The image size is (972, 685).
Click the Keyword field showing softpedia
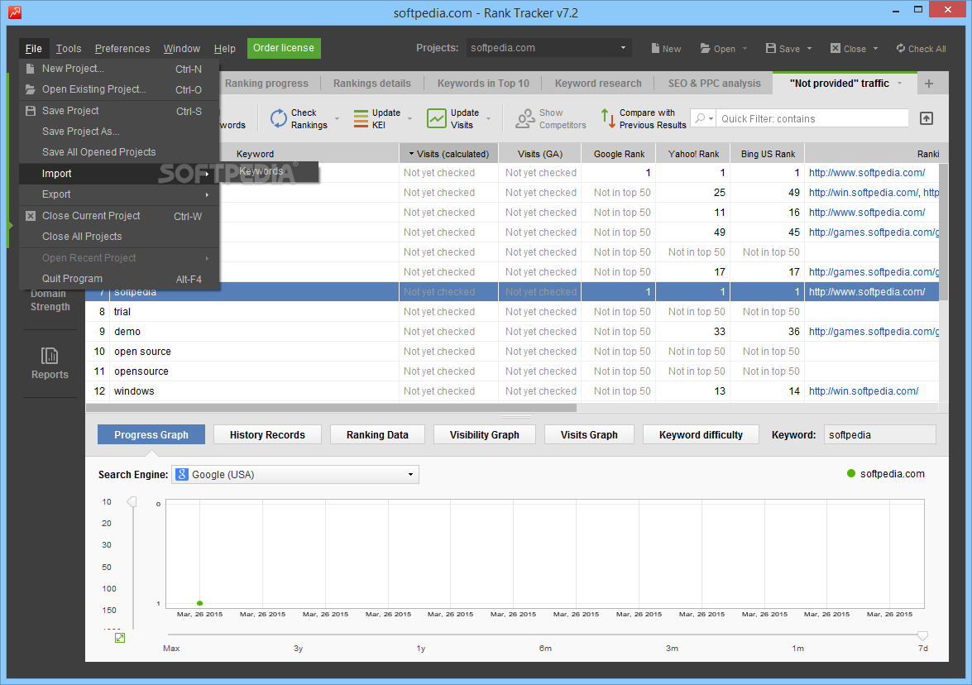(x=879, y=434)
